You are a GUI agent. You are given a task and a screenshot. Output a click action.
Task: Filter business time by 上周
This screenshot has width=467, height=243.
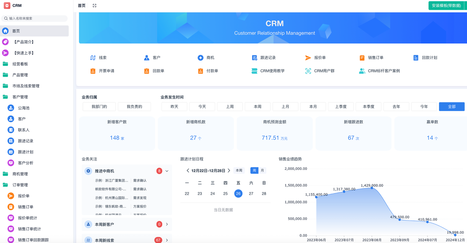point(230,107)
